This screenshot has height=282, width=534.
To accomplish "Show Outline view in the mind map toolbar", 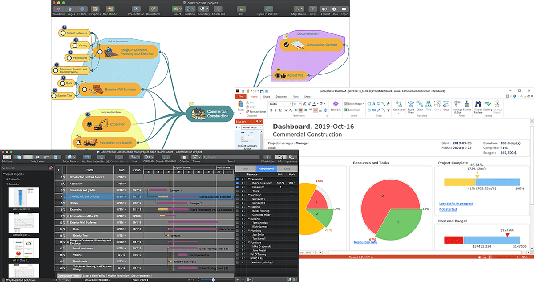I will [82, 10].
